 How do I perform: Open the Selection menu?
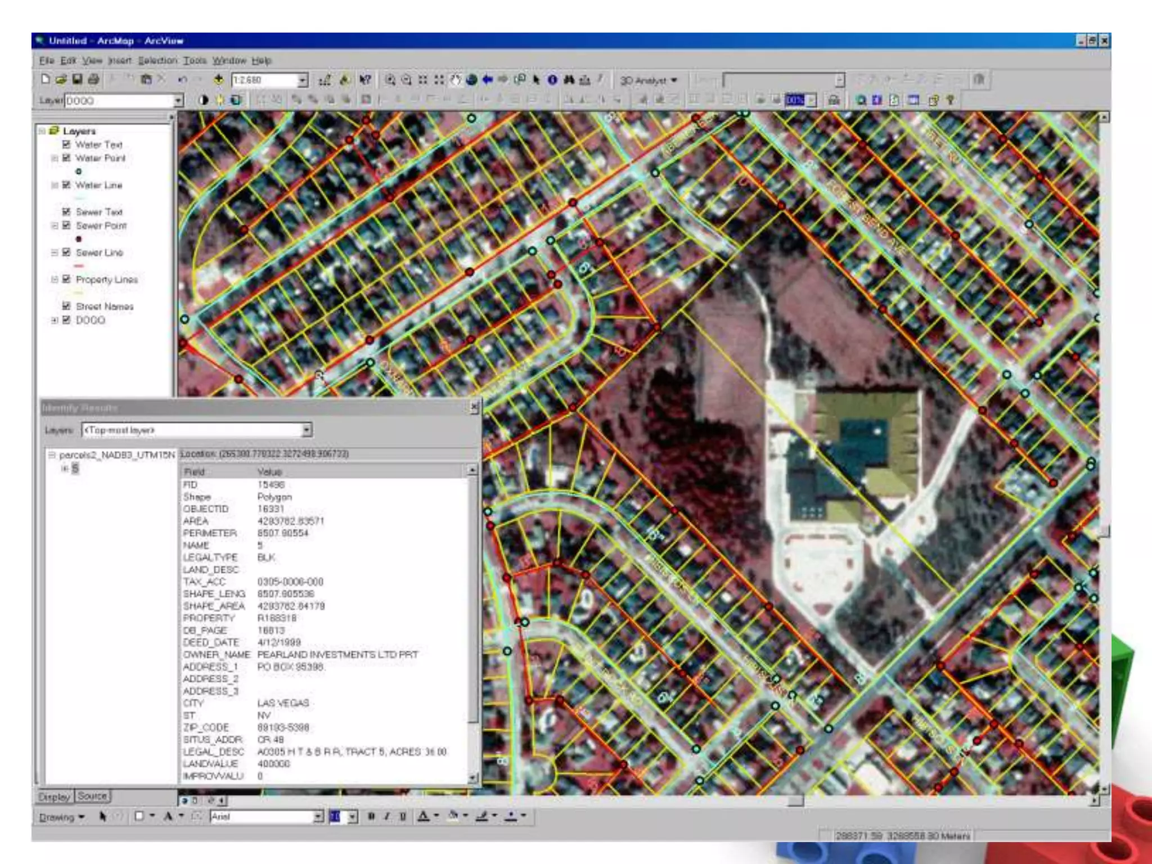[x=157, y=60]
